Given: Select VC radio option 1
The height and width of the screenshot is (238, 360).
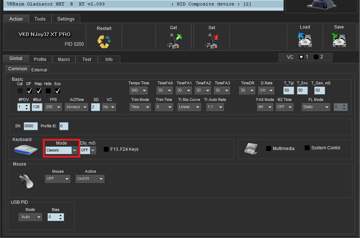Looking at the screenshot, I should [301, 57].
